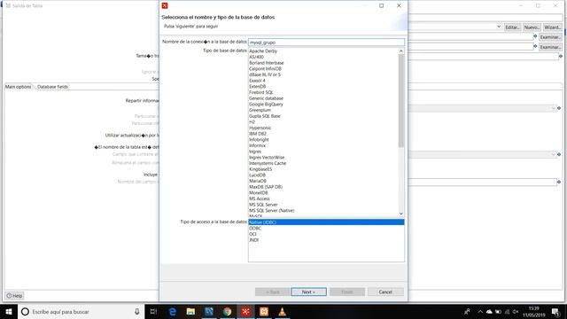Show hidden system tray icons chevron
This screenshot has height=319, width=567.
[x=480, y=311]
